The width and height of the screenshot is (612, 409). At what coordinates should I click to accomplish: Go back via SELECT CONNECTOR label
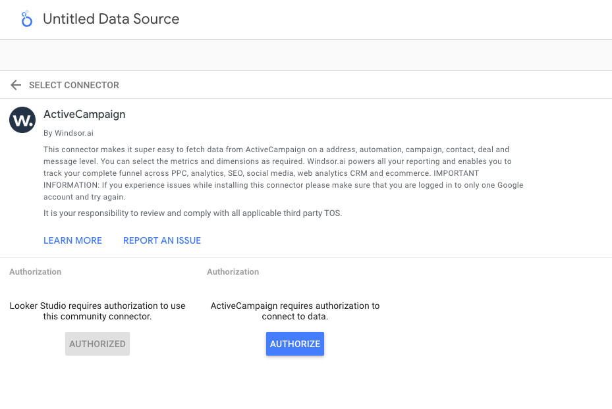74,85
